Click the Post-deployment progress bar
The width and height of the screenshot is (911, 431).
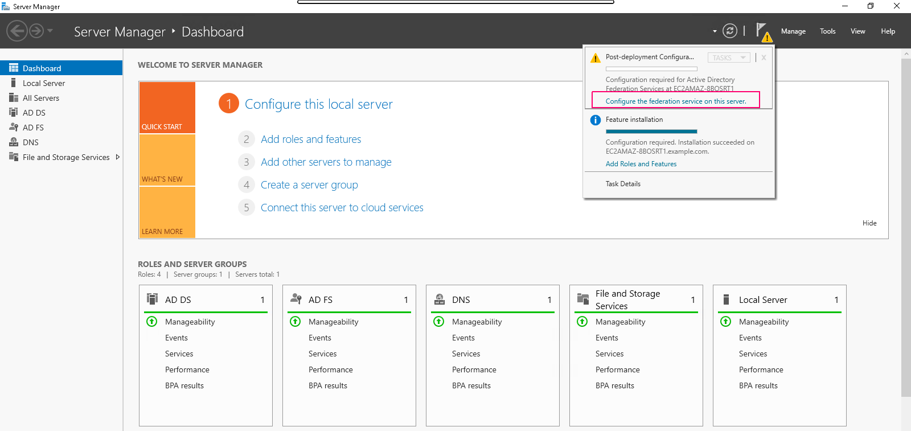click(651, 69)
